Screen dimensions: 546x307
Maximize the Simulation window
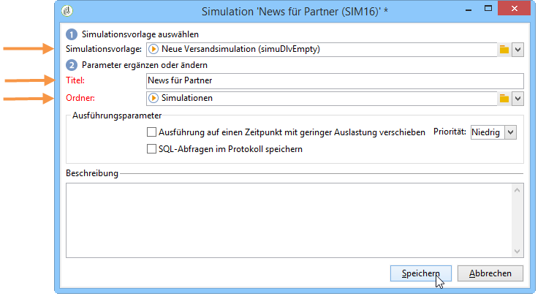click(x=488, y=9)
